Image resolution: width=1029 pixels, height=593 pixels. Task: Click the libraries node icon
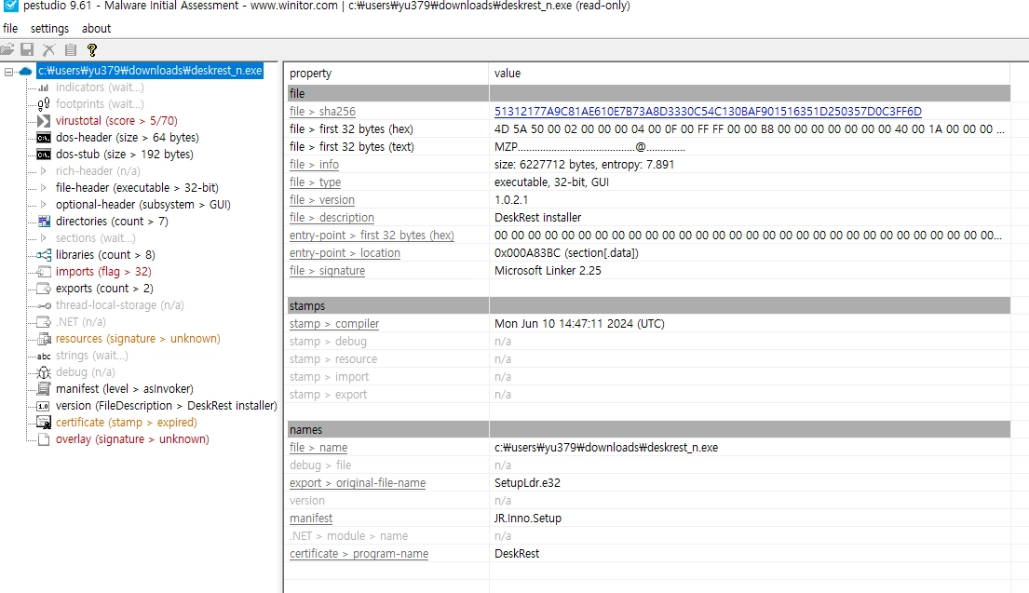44,254
